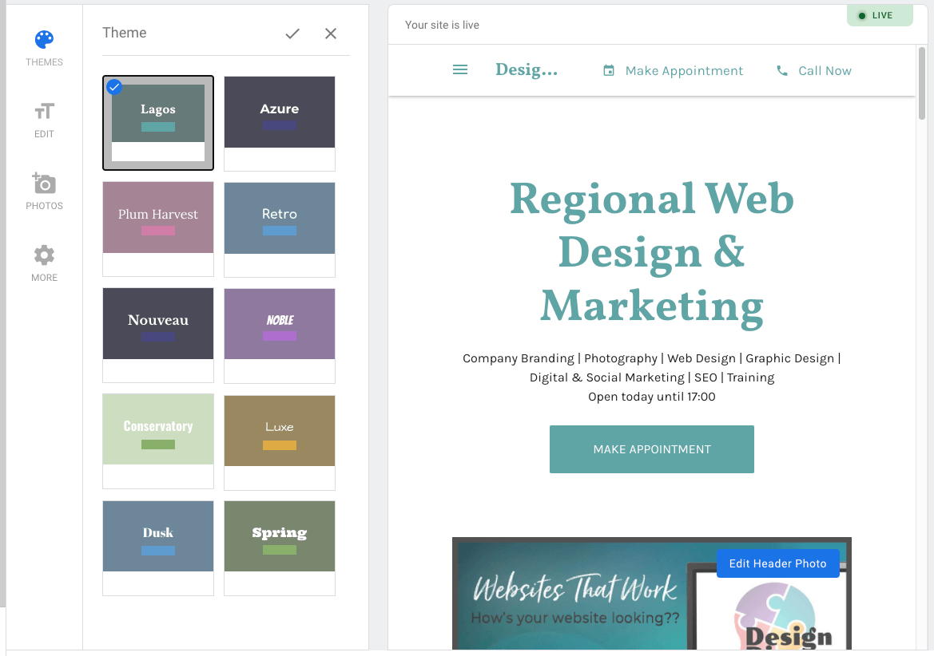Click the Theme panel heading

point(125,33)
